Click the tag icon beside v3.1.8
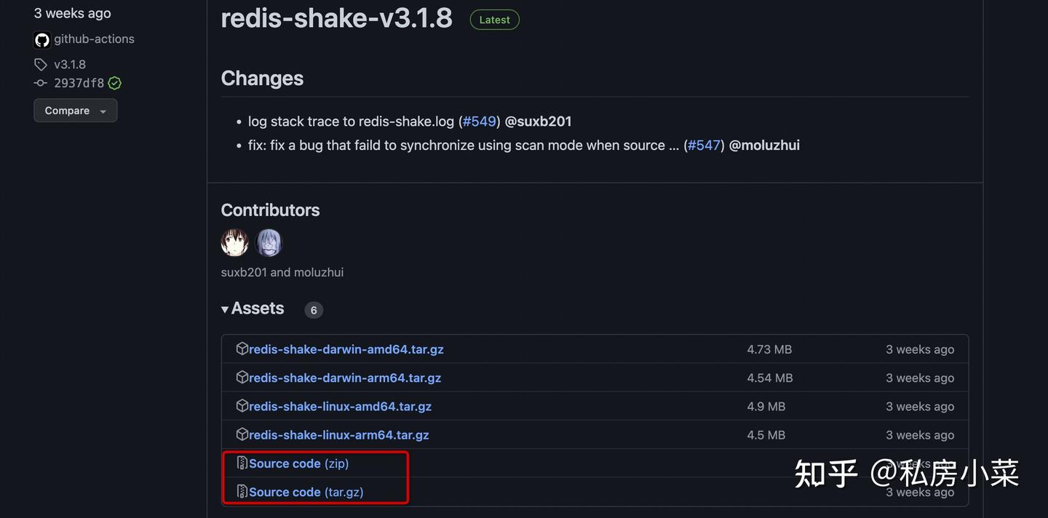Image resolution: width=1048 pixels, height=518 pixels. (x=41, y=64)
